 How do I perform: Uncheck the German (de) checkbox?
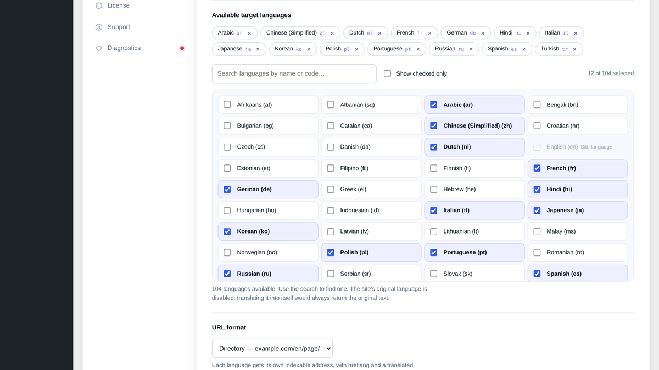(x=227, y=189)
